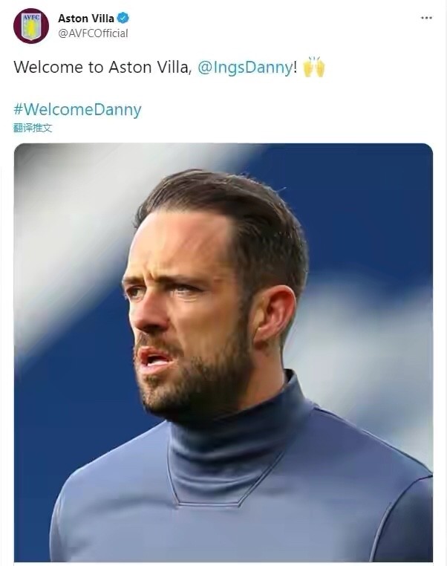The image size is (447, 566).
Task: Expand the tweet overflow menu ellipsis
Action: point(426,18)
